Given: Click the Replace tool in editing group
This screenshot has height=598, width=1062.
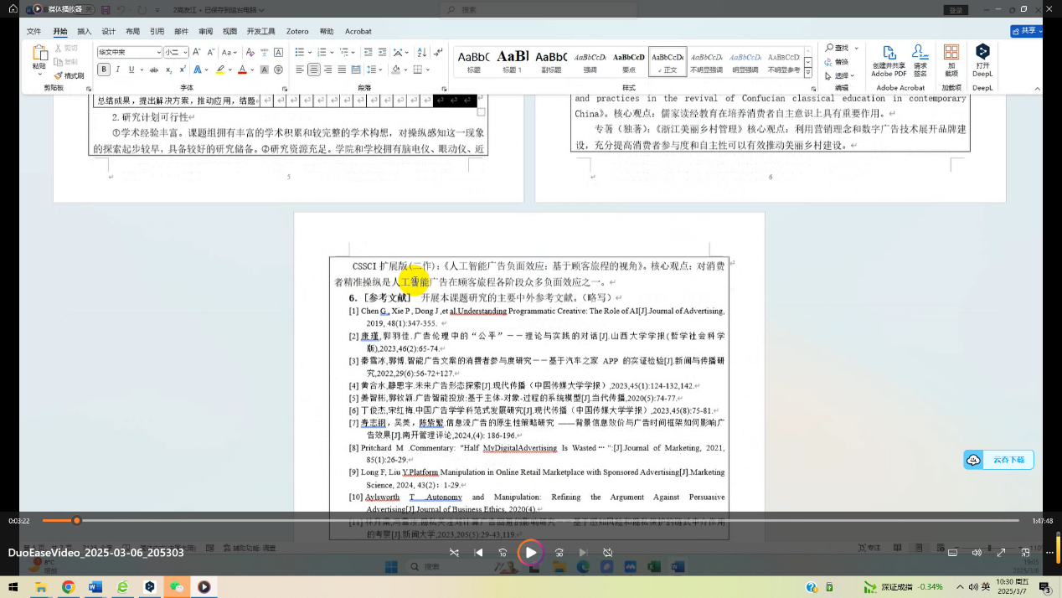Looking at the screenshot, I should pos(836,62).
